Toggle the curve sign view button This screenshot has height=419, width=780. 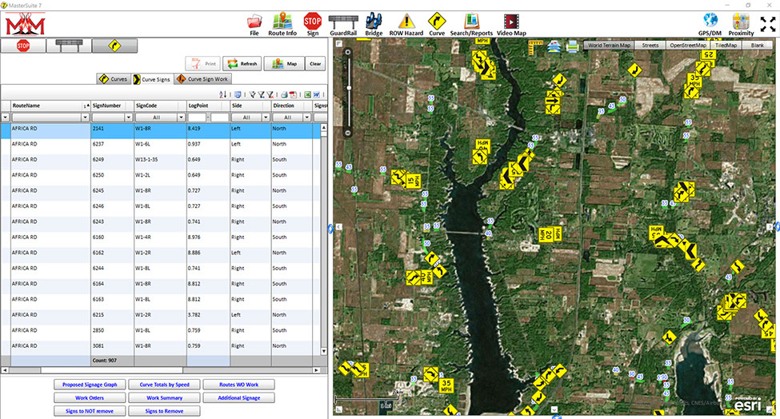tap(114, 46)
